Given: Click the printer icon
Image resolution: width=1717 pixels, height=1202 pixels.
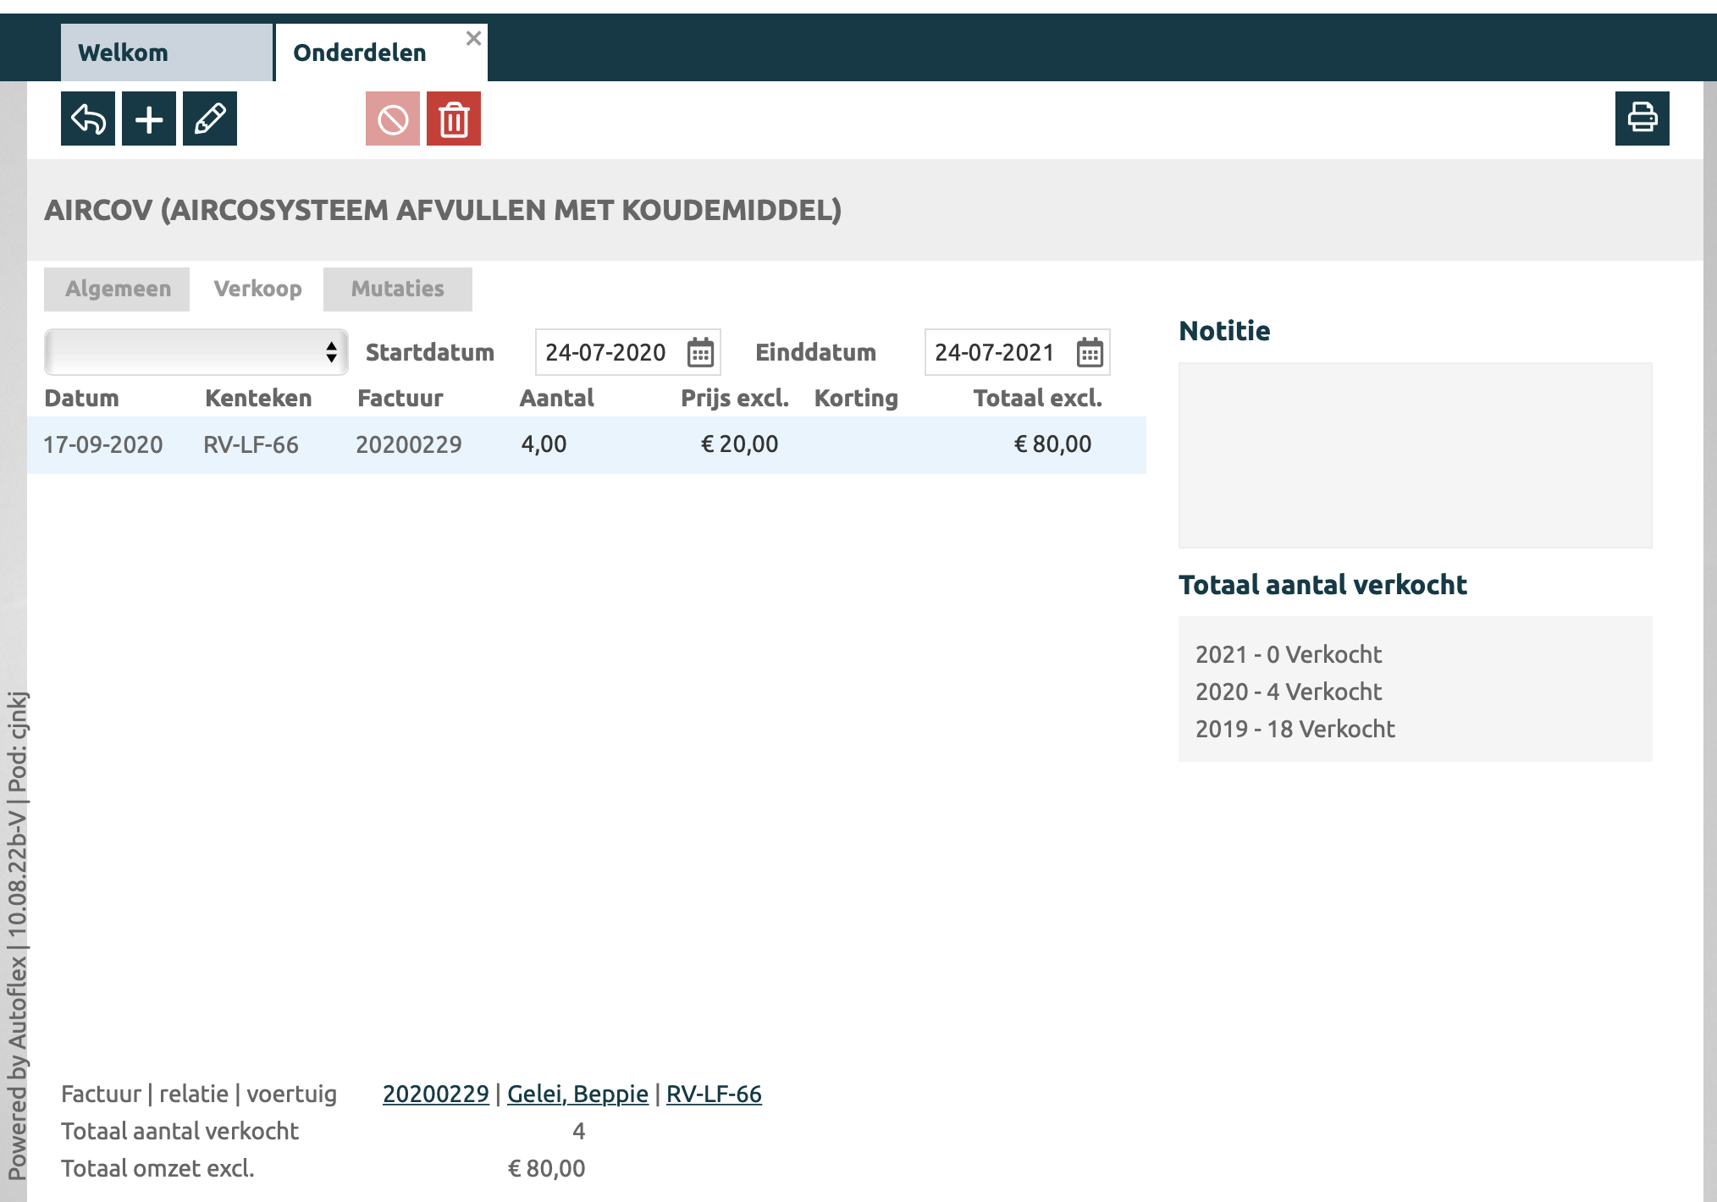Looking at the screenshot, I should pyautogui.click(x=1642, y=119).
